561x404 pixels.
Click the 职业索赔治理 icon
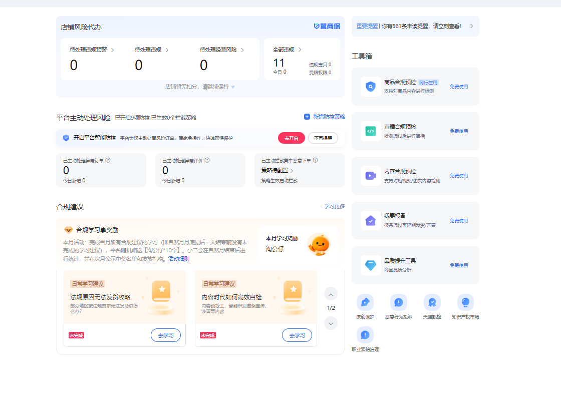(365, 335)
